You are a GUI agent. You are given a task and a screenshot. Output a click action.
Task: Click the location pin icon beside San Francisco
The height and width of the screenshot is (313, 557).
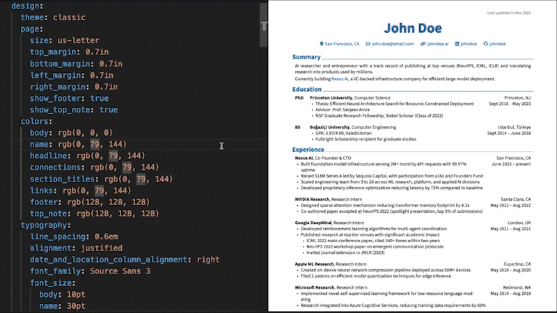click(322, 44)
